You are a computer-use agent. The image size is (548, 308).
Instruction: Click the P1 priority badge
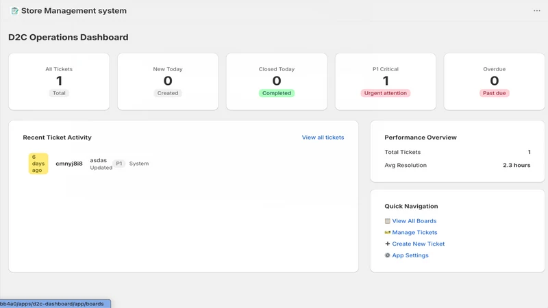pos(119,164)
